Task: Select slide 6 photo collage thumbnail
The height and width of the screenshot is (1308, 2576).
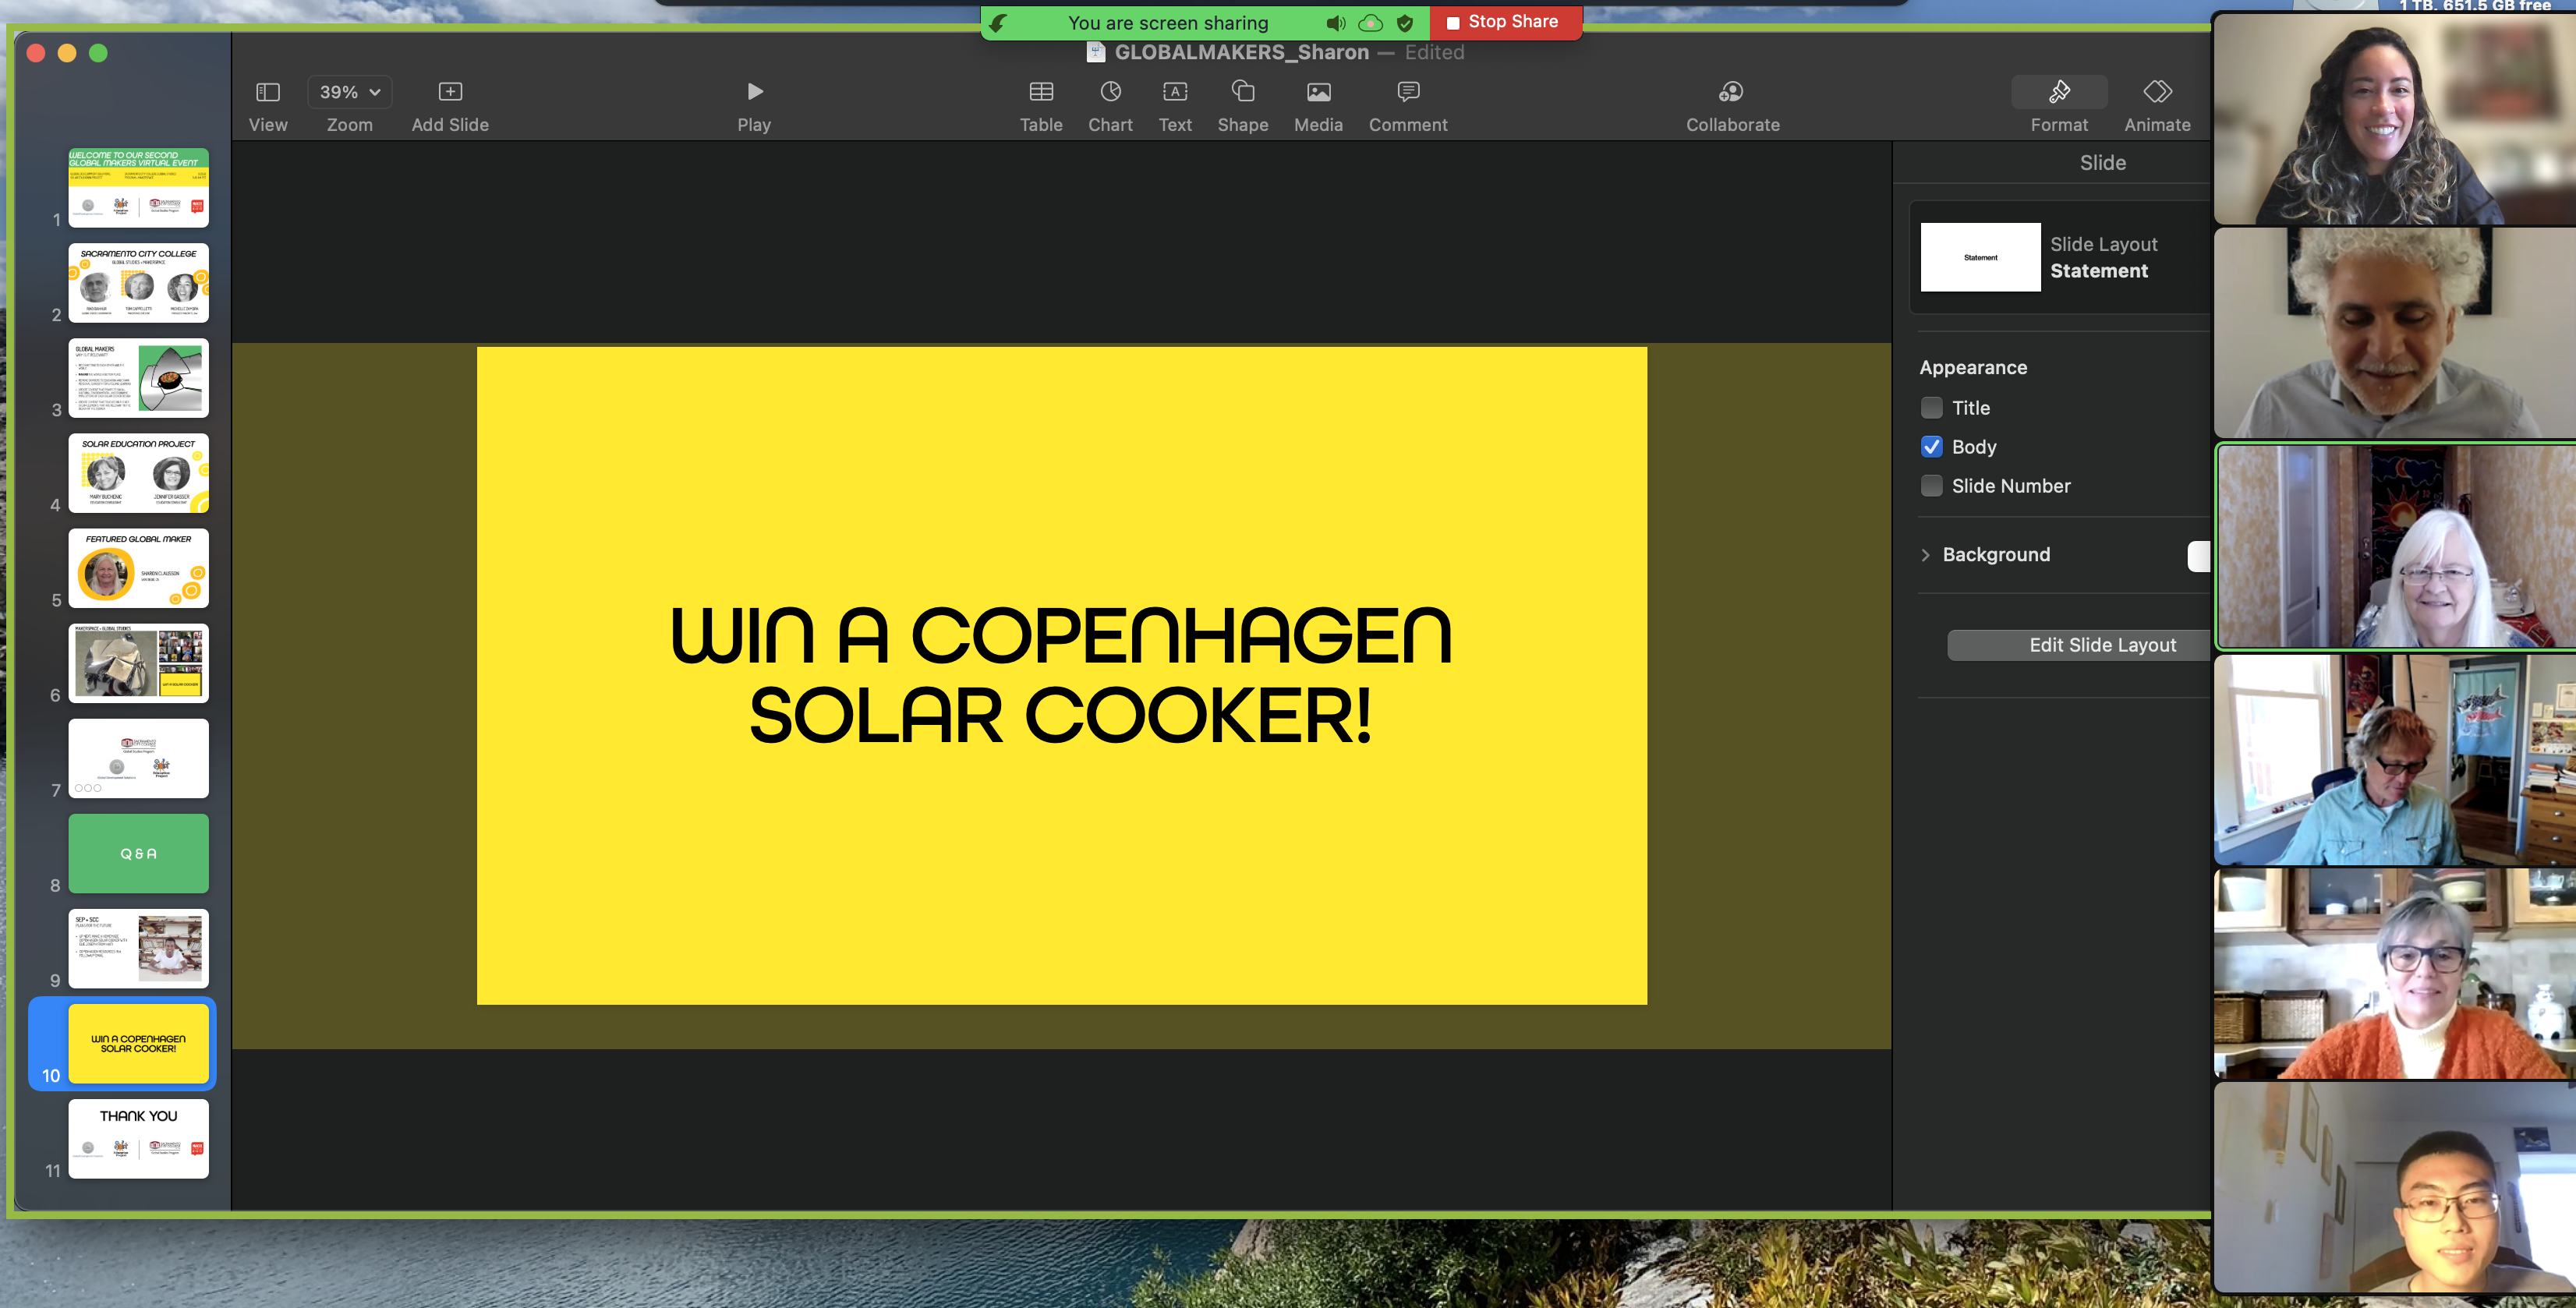Action: 138,663
